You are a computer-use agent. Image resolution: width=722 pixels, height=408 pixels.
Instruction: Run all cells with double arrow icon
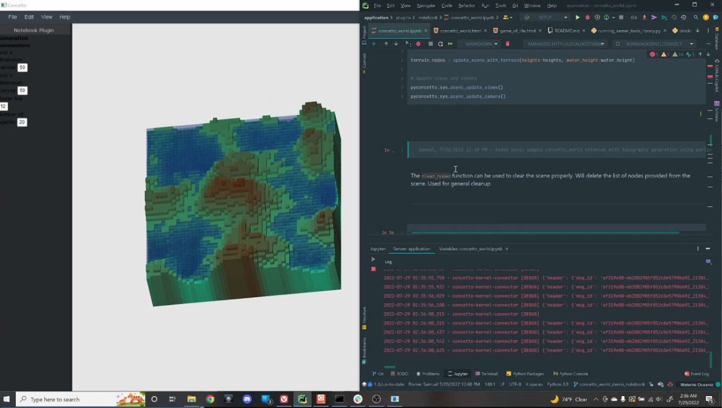[450, 44]
